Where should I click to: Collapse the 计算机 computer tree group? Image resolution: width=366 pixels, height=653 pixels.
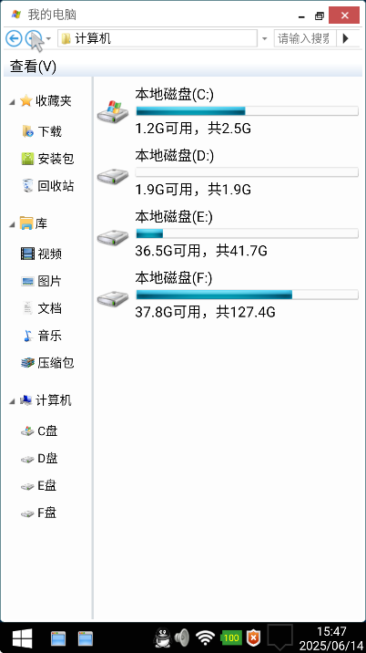[x=12, y=401]
